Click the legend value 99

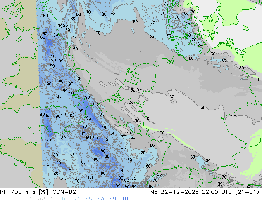tap(113, 199)
